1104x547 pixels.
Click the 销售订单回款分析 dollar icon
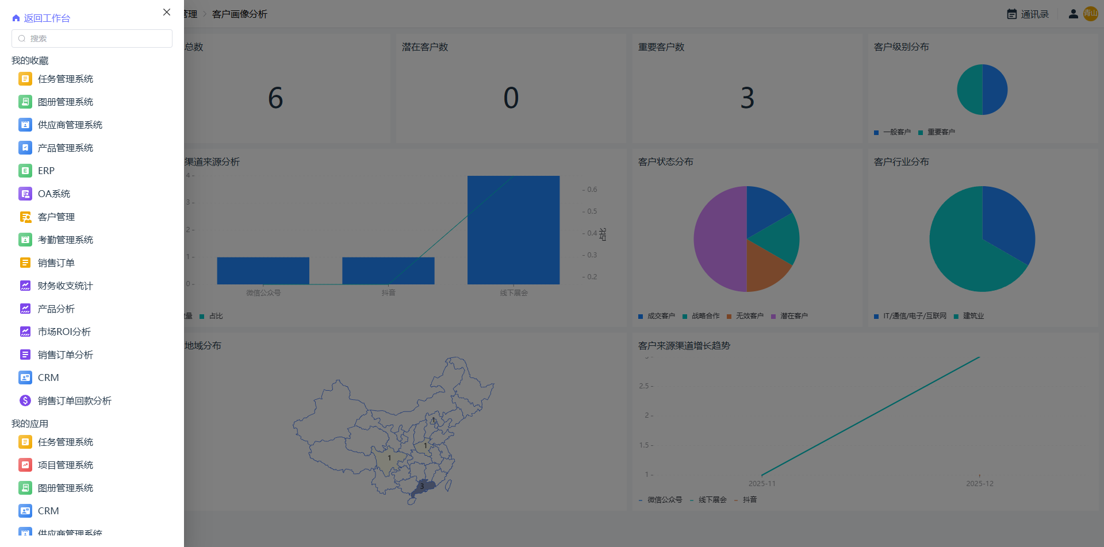click(x=25, y=400)
